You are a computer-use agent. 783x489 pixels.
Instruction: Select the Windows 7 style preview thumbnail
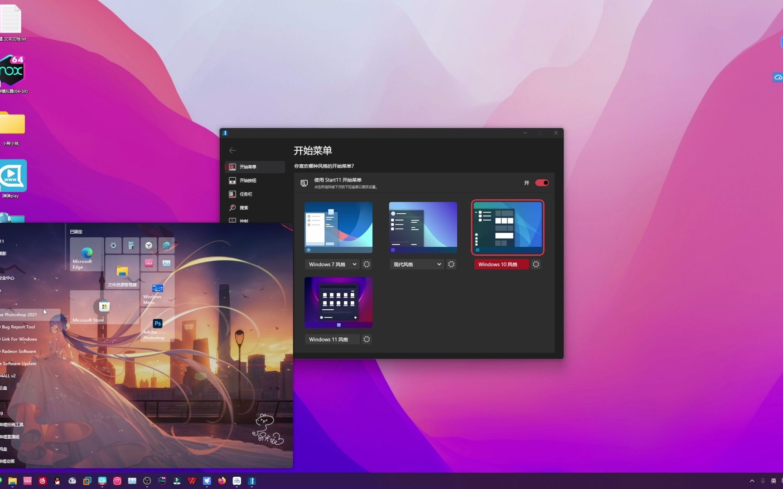click(x=338, y=227)
